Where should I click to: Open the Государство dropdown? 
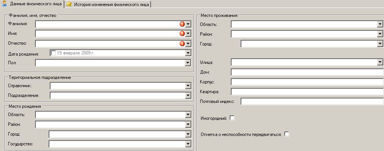tap(188, 144)
